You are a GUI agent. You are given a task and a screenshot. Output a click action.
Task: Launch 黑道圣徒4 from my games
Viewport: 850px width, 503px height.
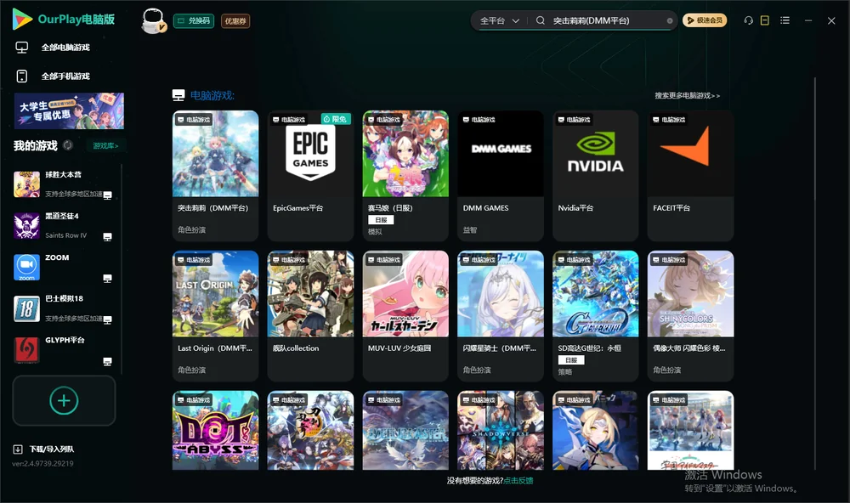click(x=63, y=226)
